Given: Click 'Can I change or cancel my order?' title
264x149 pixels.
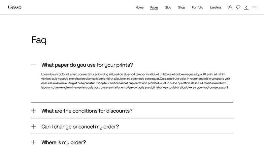Looking at the screenshot, I should click(x=80, y=127).
